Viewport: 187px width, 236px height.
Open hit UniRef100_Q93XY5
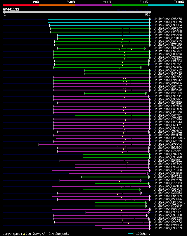168,22
